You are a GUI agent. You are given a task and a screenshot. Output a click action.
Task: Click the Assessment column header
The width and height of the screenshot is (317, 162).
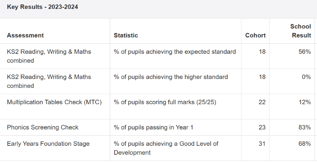click(25, 35)
